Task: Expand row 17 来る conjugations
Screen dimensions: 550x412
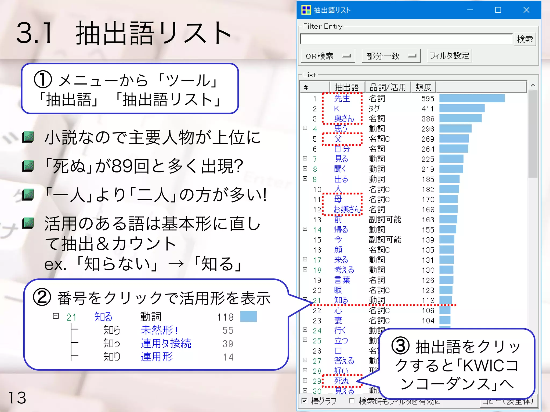Action: point(305,259)
